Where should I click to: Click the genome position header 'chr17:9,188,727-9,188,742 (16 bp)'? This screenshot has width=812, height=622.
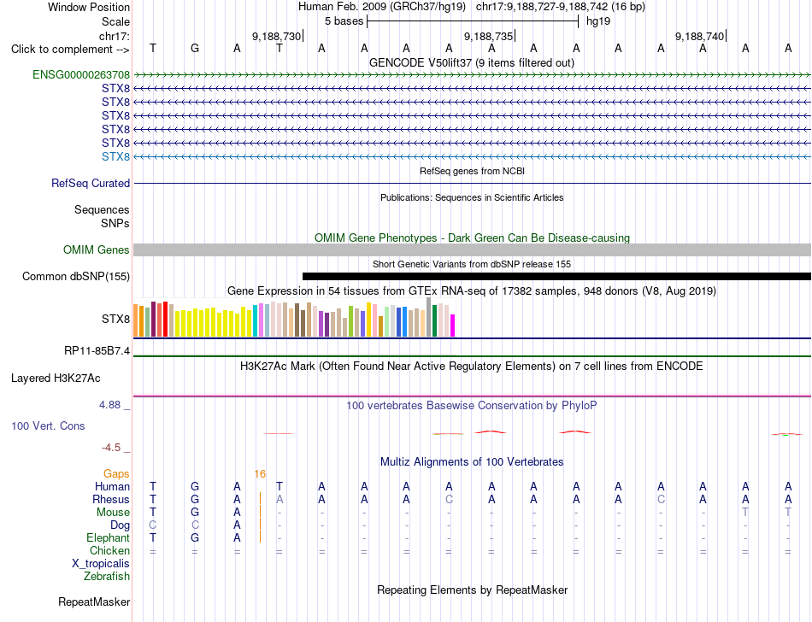click(x=561, y=7)
